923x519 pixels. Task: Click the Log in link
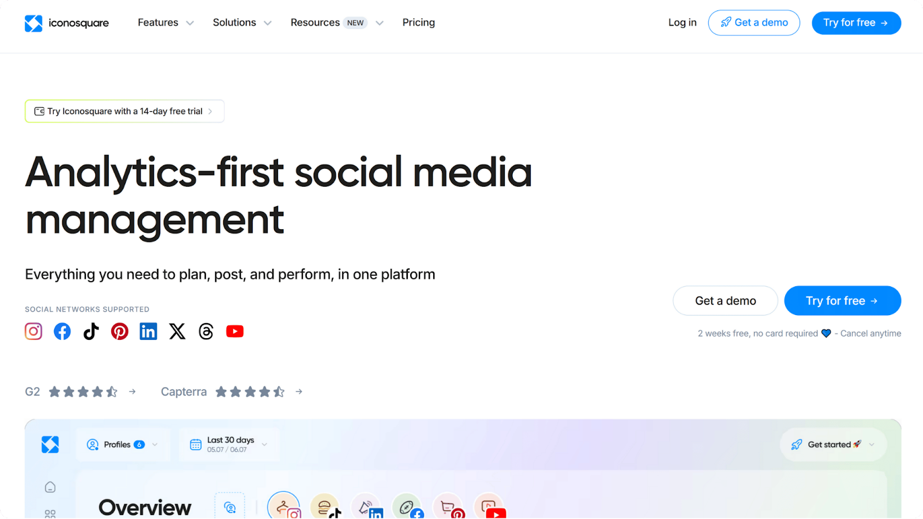coord(682,22)
